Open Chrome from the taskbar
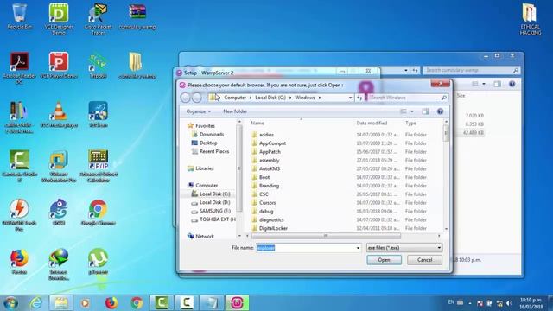Screen dimensions: 553x311 pos(137,303)
